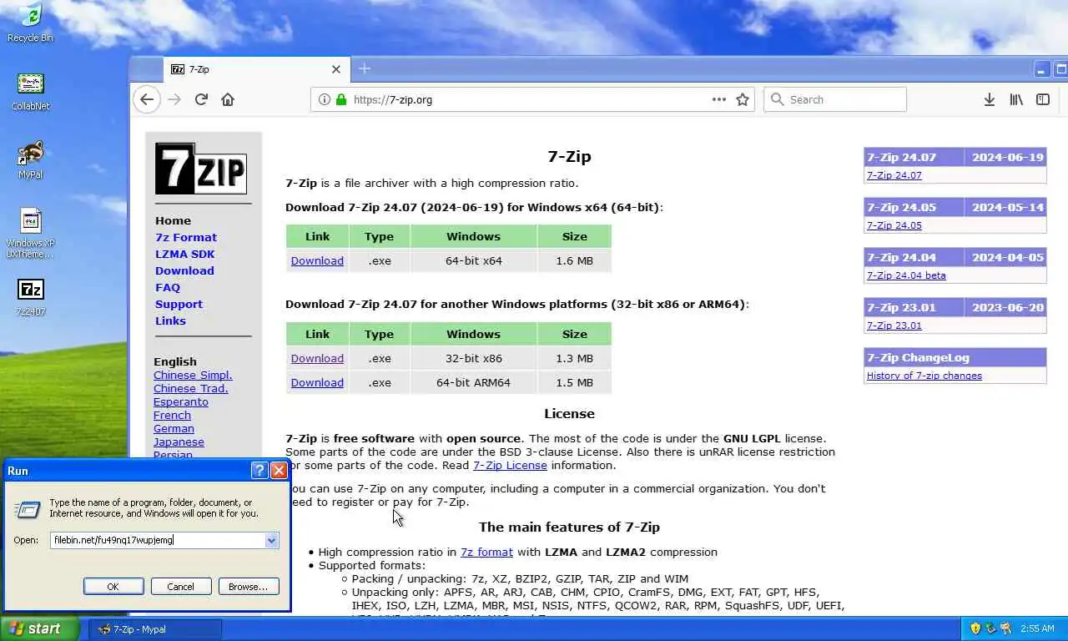Click the address bar URL
1068x641 pixels.
point(393,99)
